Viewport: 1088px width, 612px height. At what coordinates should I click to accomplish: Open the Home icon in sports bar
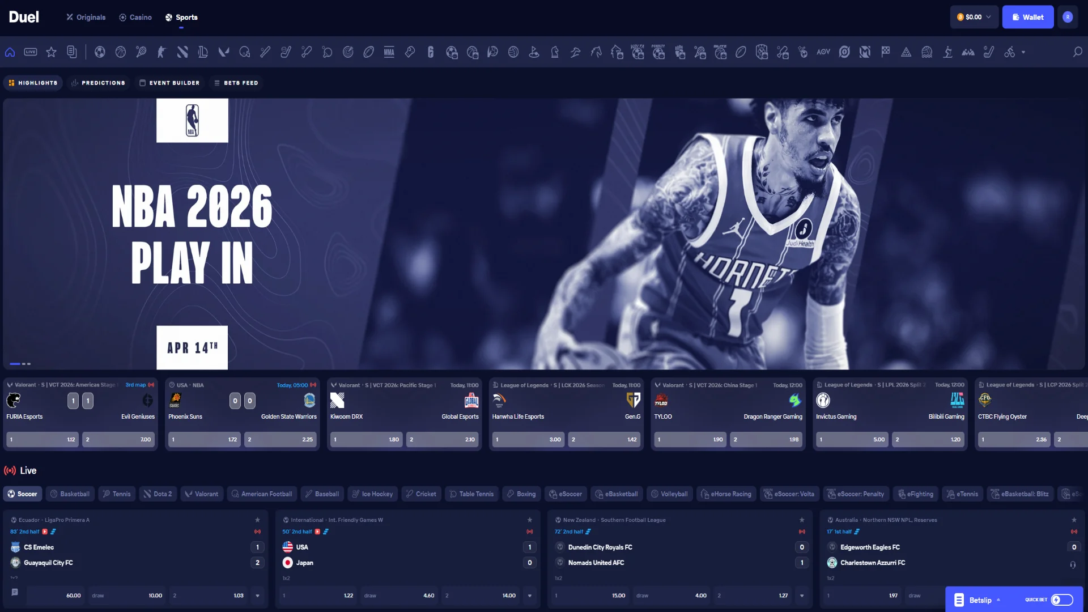10,52
